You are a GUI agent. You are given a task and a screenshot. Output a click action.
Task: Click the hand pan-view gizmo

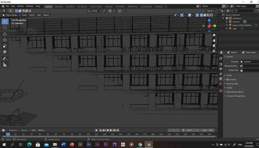214,40
